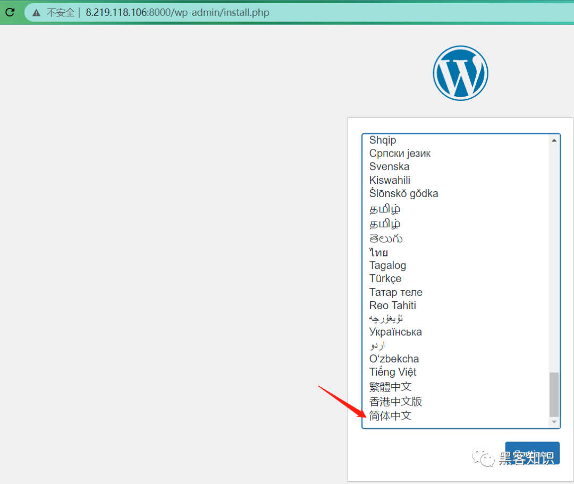This screenshot has height=484, width=574.
Task: Click the language list scroll-down arrow
Action: point(554,422)
